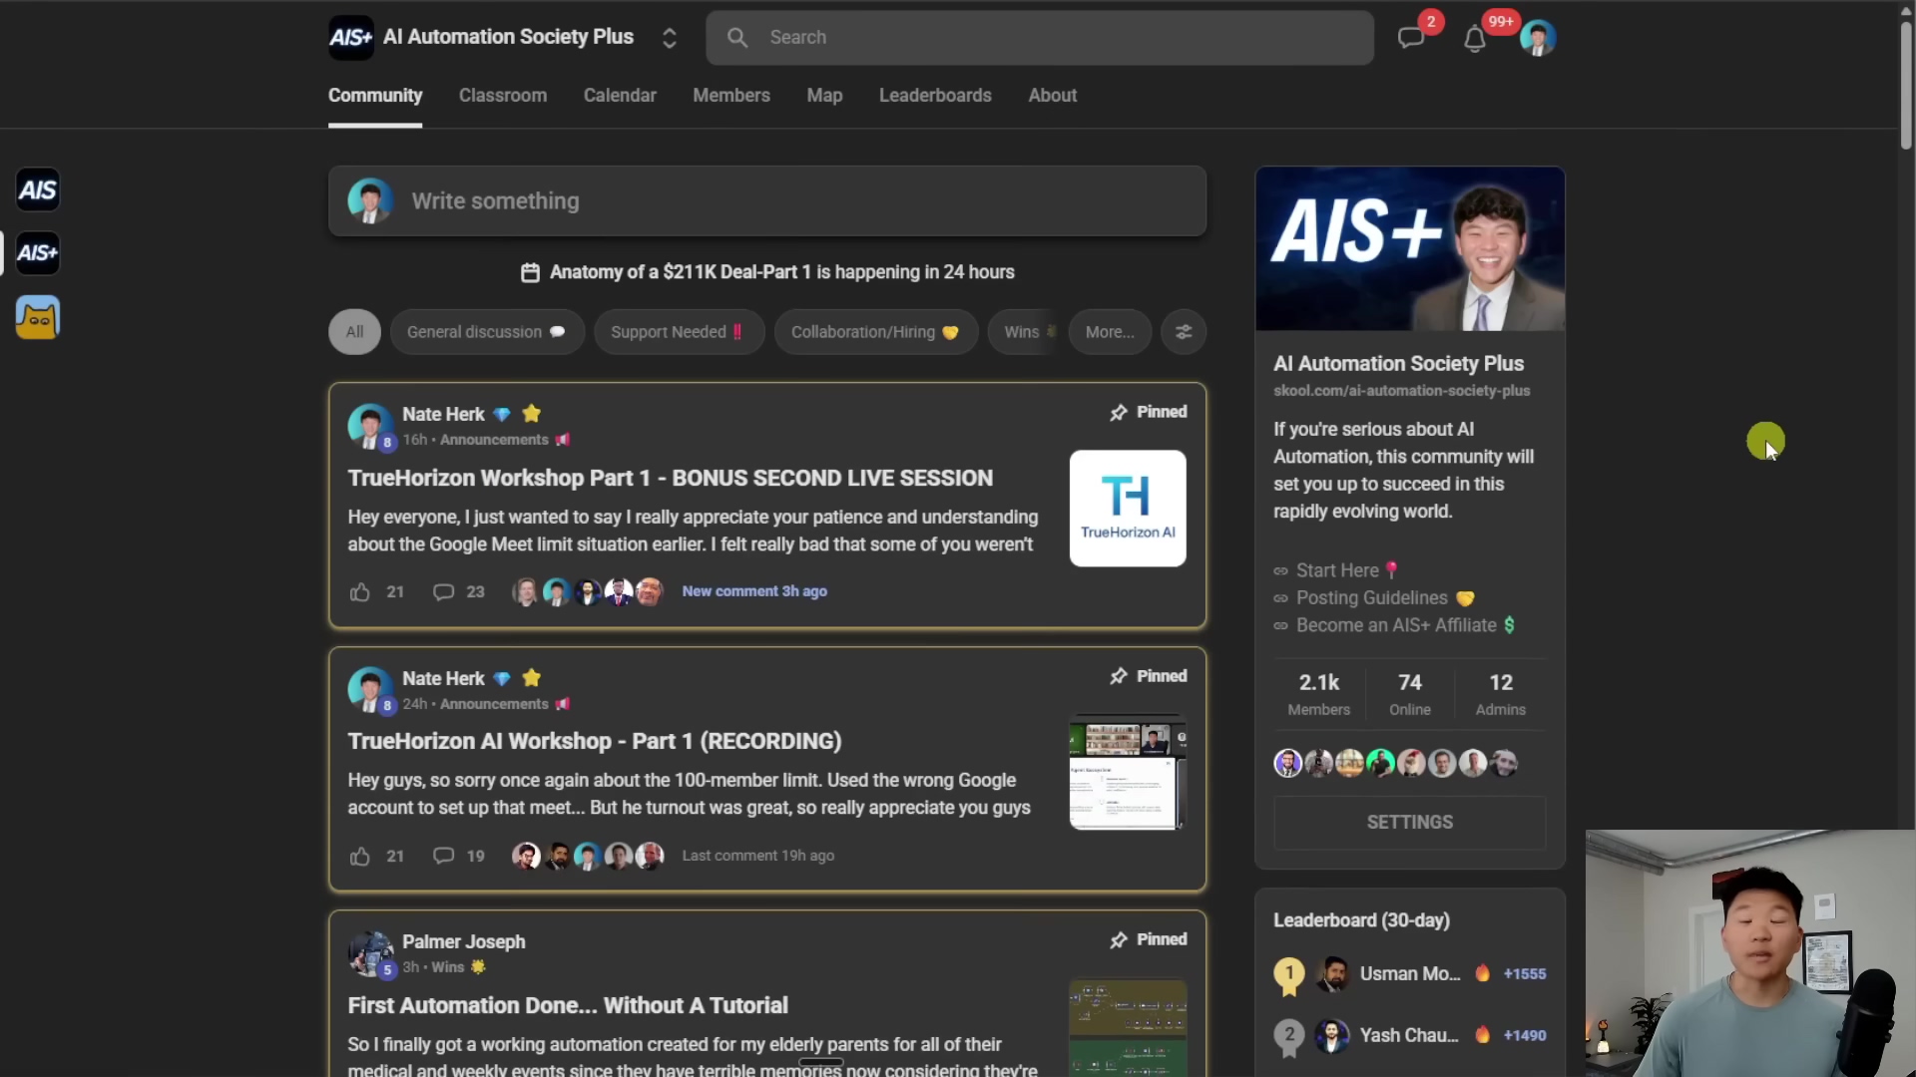Viewport: 1916px width, 1077px height.
Task: Click calendar icon beside Anatomy event
Action: click(x=530, y=272)
